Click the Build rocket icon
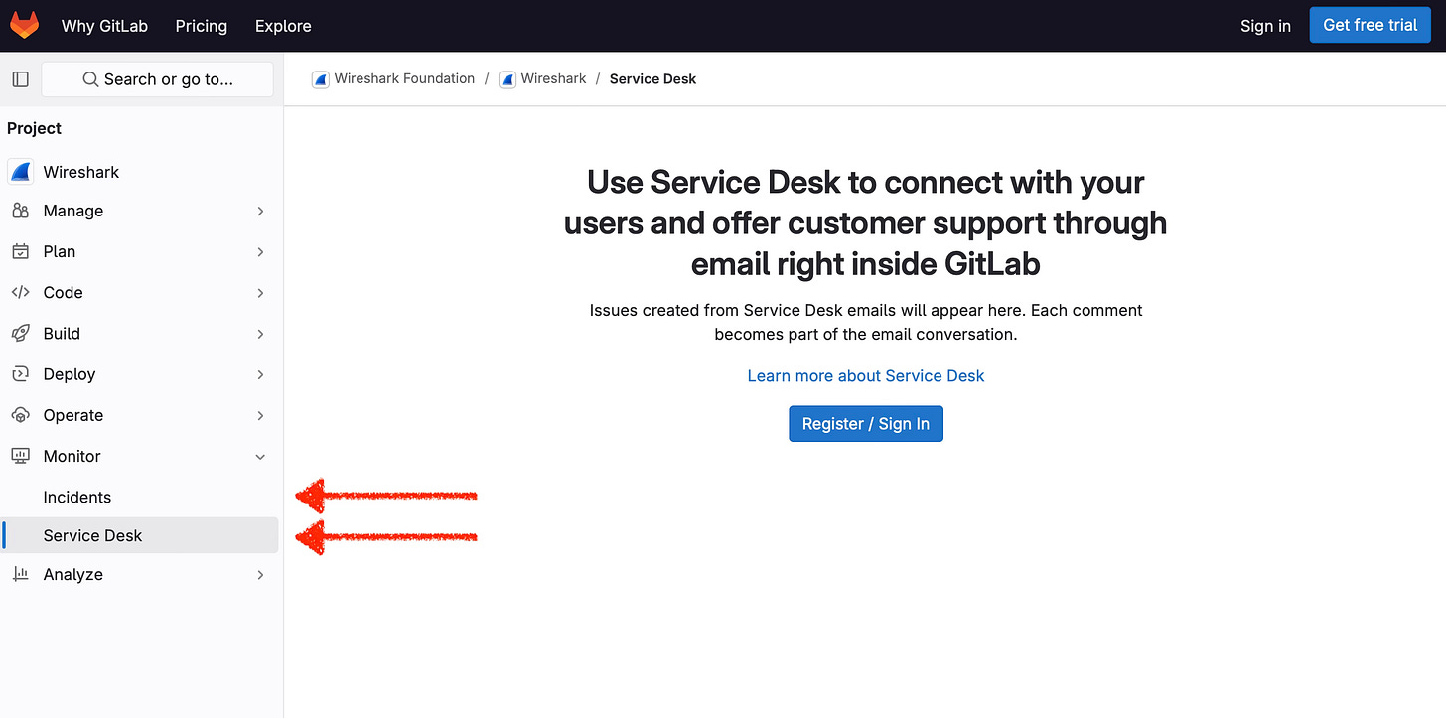Viewport: 1446px width, 718px height. [x=21, y=333]
